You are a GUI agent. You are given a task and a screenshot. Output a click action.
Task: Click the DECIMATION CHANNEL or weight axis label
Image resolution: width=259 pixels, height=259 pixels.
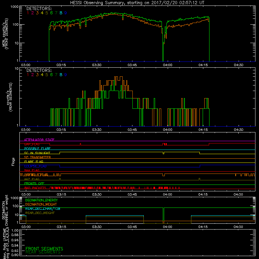tap(5, 210)
